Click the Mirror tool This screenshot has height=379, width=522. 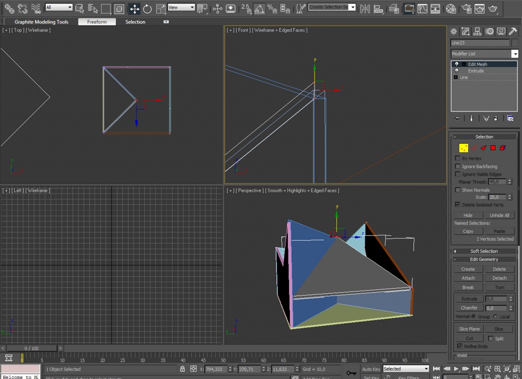click(x=365, y=9)
